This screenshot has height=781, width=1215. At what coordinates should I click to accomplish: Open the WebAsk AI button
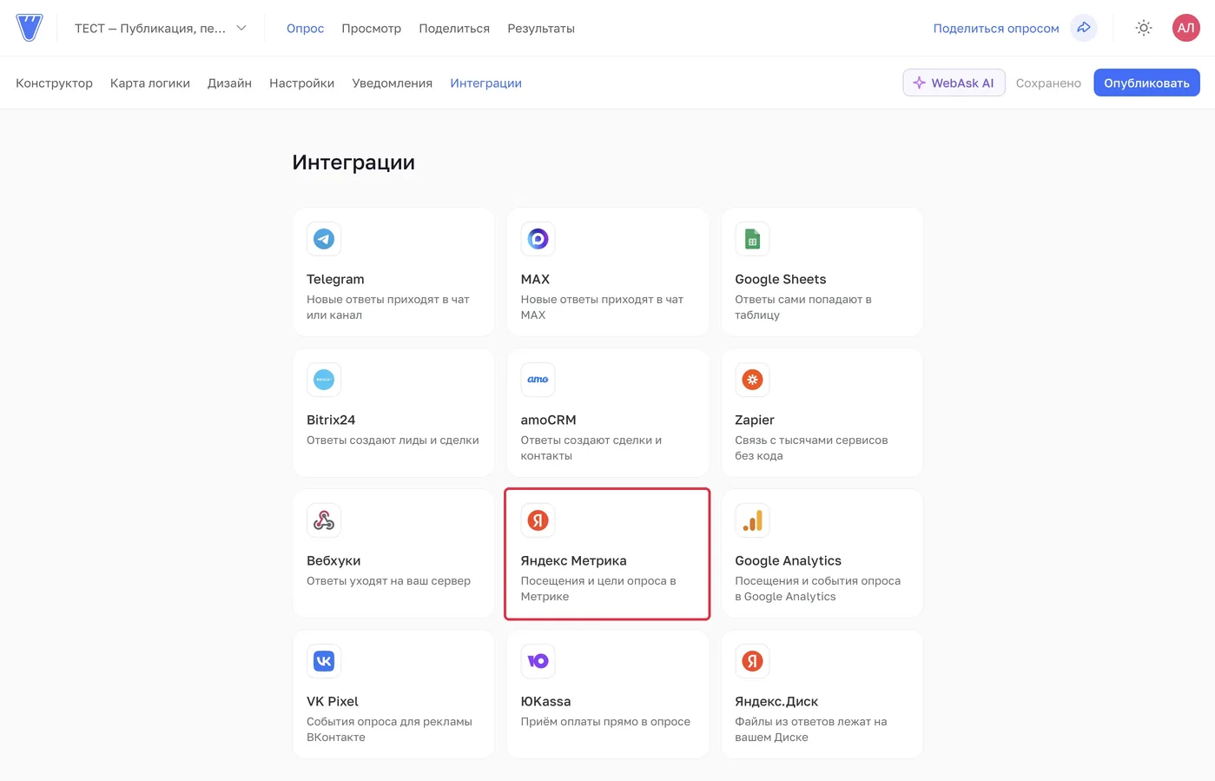(x=954, y=83)
